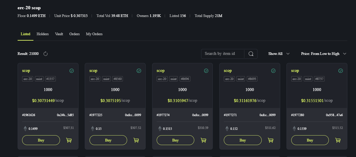This screenshot has height=157, width=356.
Task: Click the price $0.3075195/scop
Action: (x=115, y=100)
